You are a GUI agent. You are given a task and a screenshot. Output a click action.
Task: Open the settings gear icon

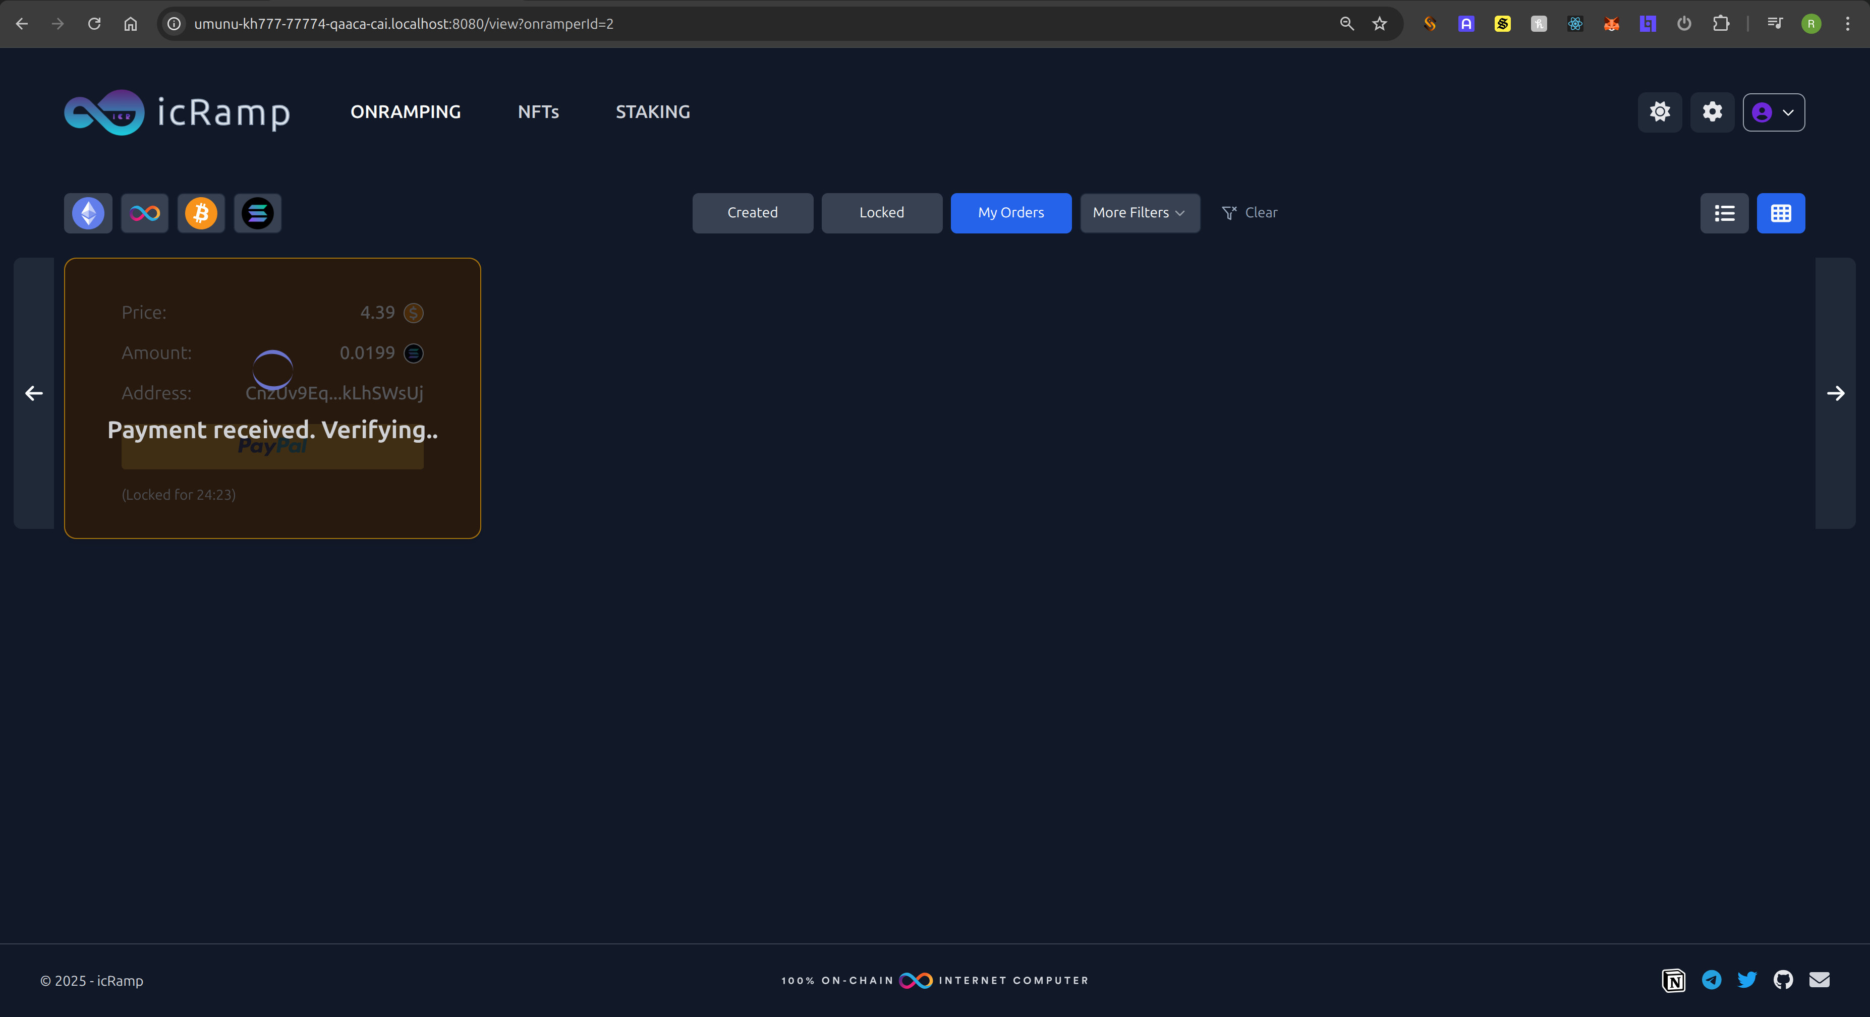click(1712, 112)
